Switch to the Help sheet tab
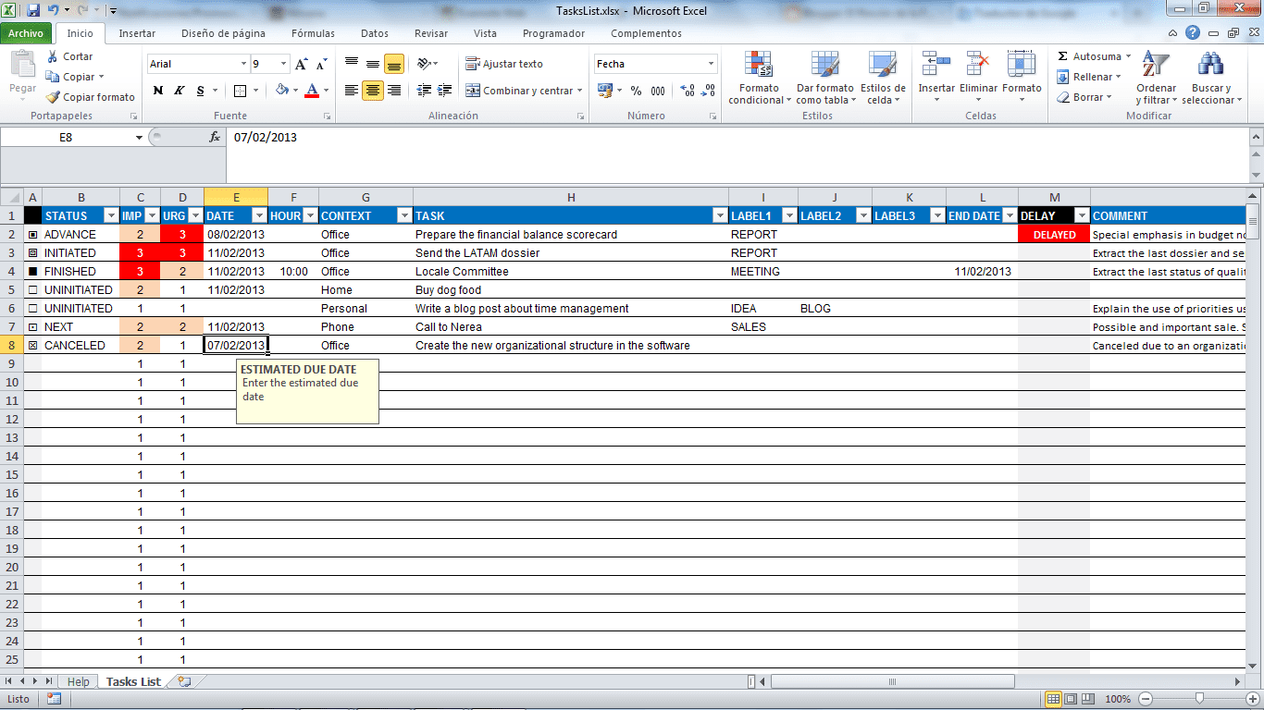 click(x=79, y=681)
